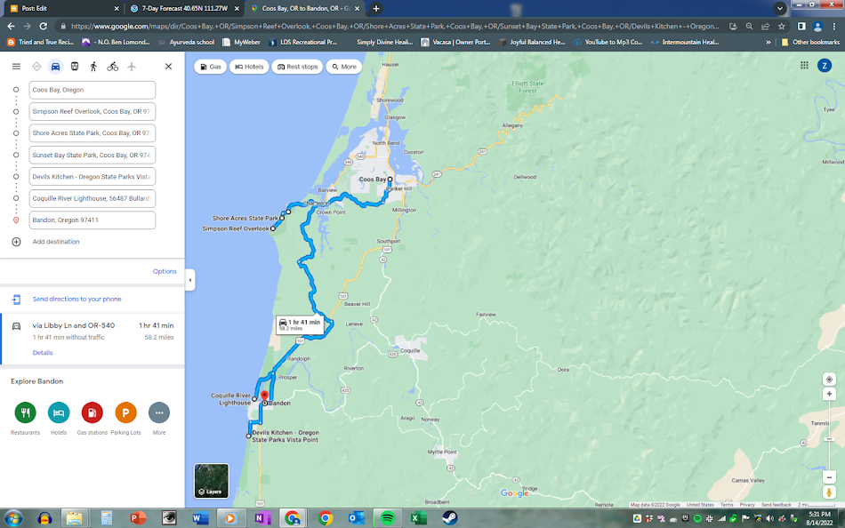Click the Send feedback link on the map

(776, 505)
